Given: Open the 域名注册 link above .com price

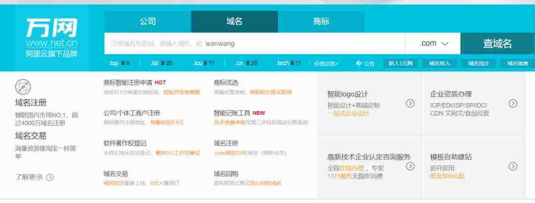Looking at the screenshot, I should tap(226, 143).
